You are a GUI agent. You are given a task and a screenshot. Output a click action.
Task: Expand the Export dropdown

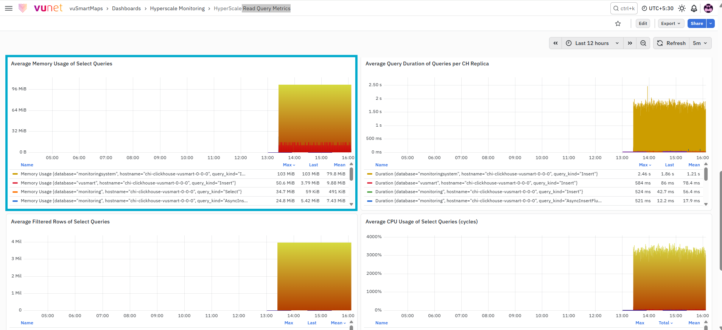point(671,23)
